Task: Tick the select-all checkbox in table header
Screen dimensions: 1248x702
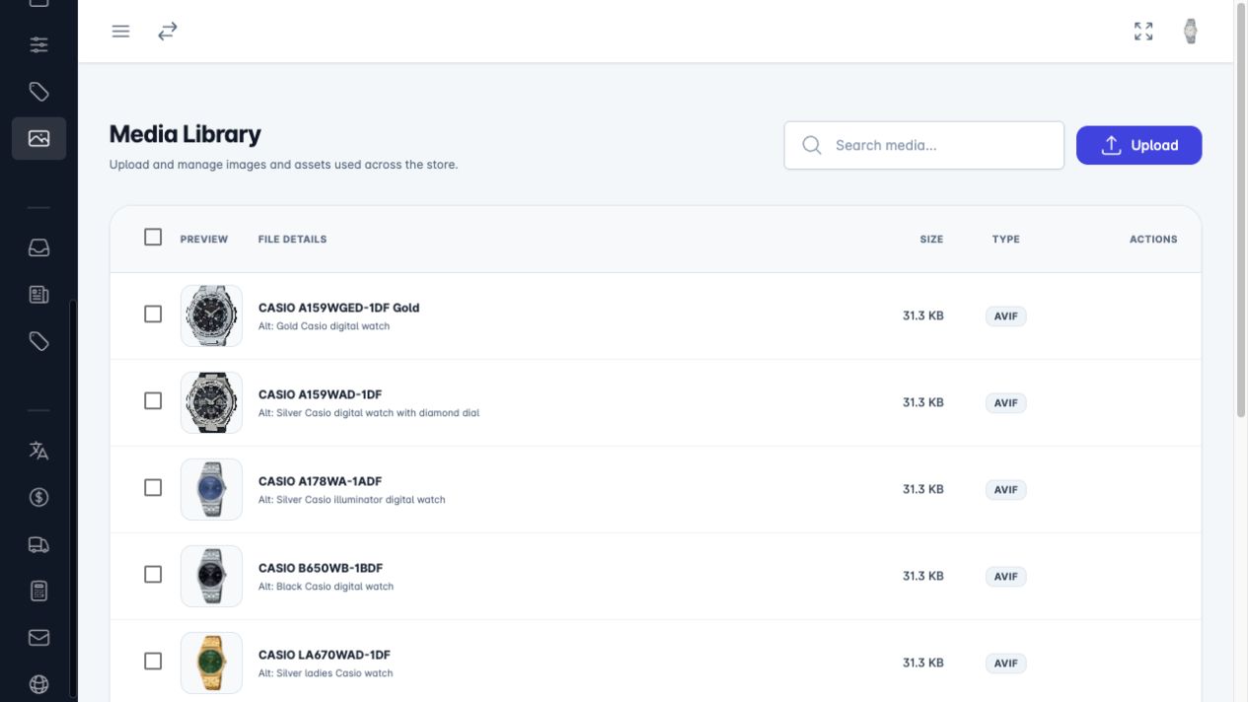Action: (153, 237)
